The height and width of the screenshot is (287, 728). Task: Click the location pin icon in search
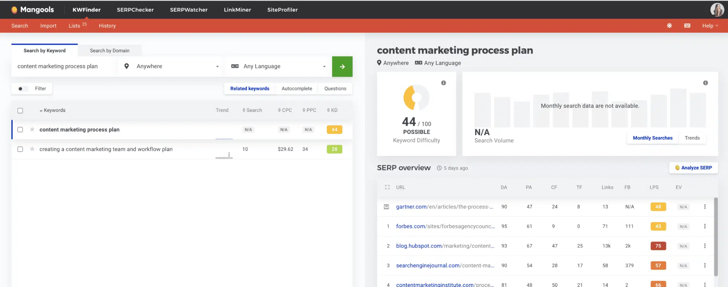click(x=127, y=66)
